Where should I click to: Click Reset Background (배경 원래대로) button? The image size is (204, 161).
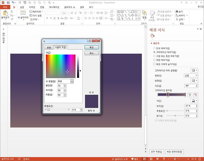[x=174, y=151]
